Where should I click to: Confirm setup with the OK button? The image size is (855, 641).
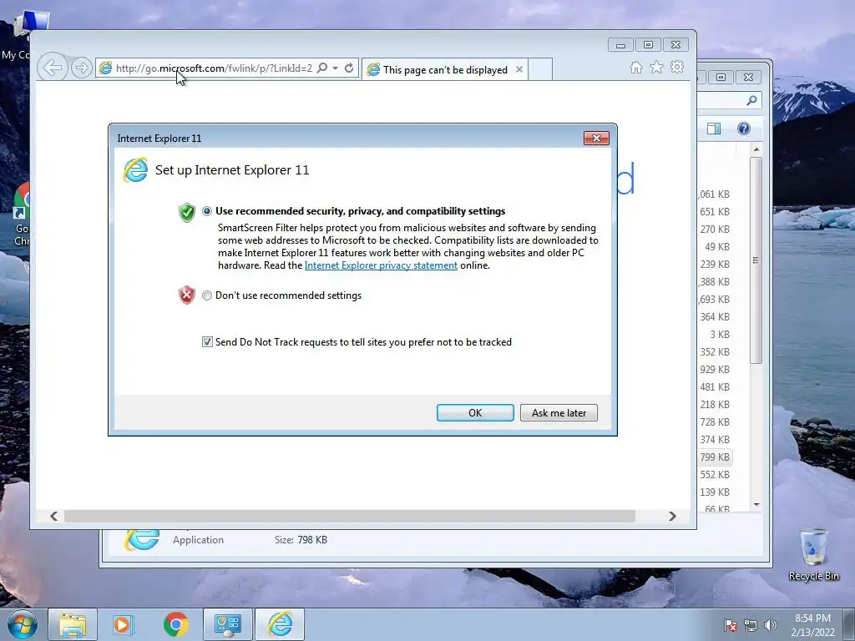point(475,412)
